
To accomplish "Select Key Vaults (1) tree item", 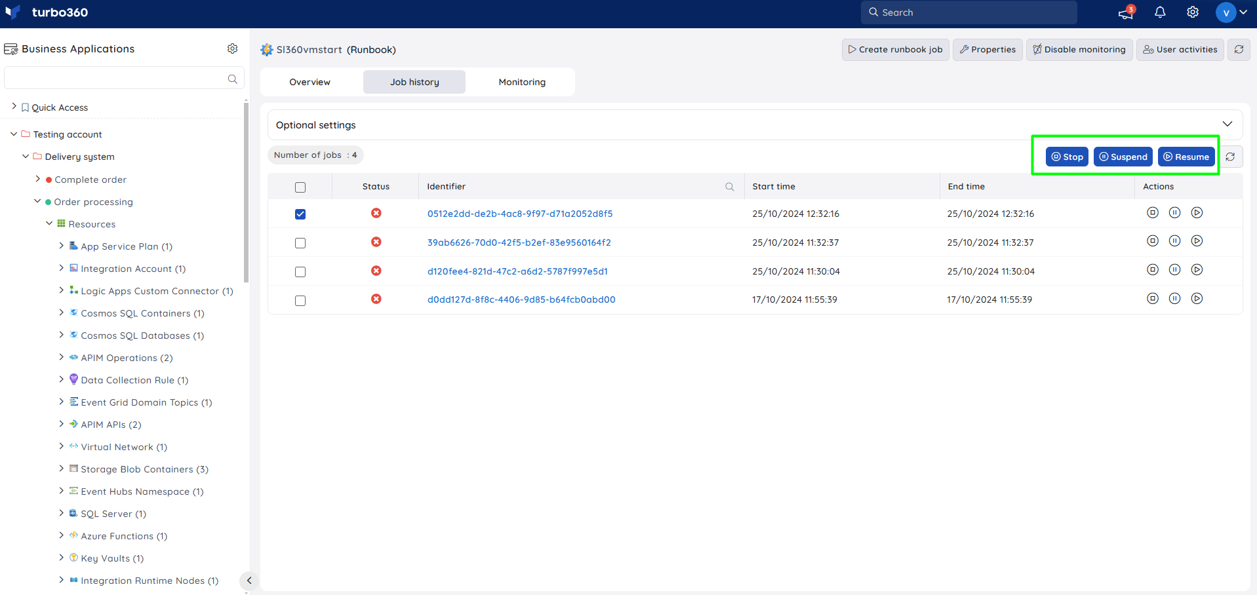I will (x=112, y=558).
